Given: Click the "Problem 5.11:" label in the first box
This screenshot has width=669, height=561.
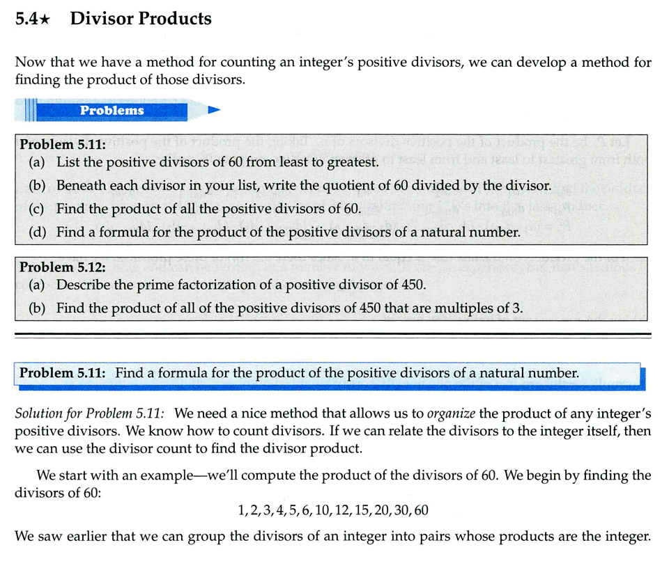Looking at the screenshot, I should point(63,145).
